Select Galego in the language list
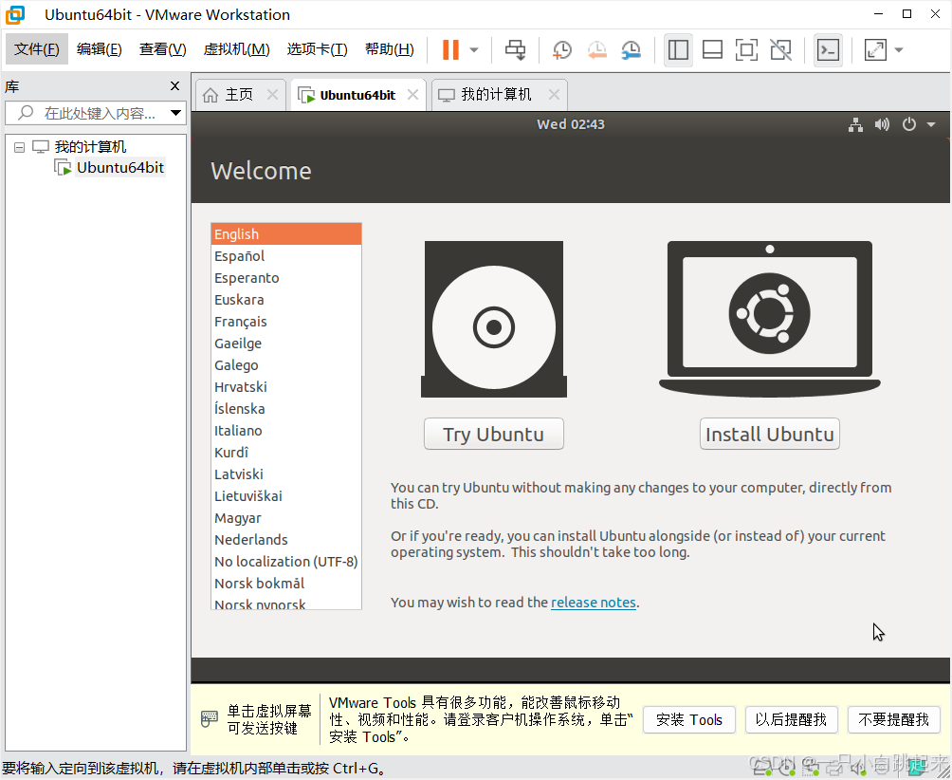Screen dimensions: 952x780 pyautogui.click(x=286, y=365)
